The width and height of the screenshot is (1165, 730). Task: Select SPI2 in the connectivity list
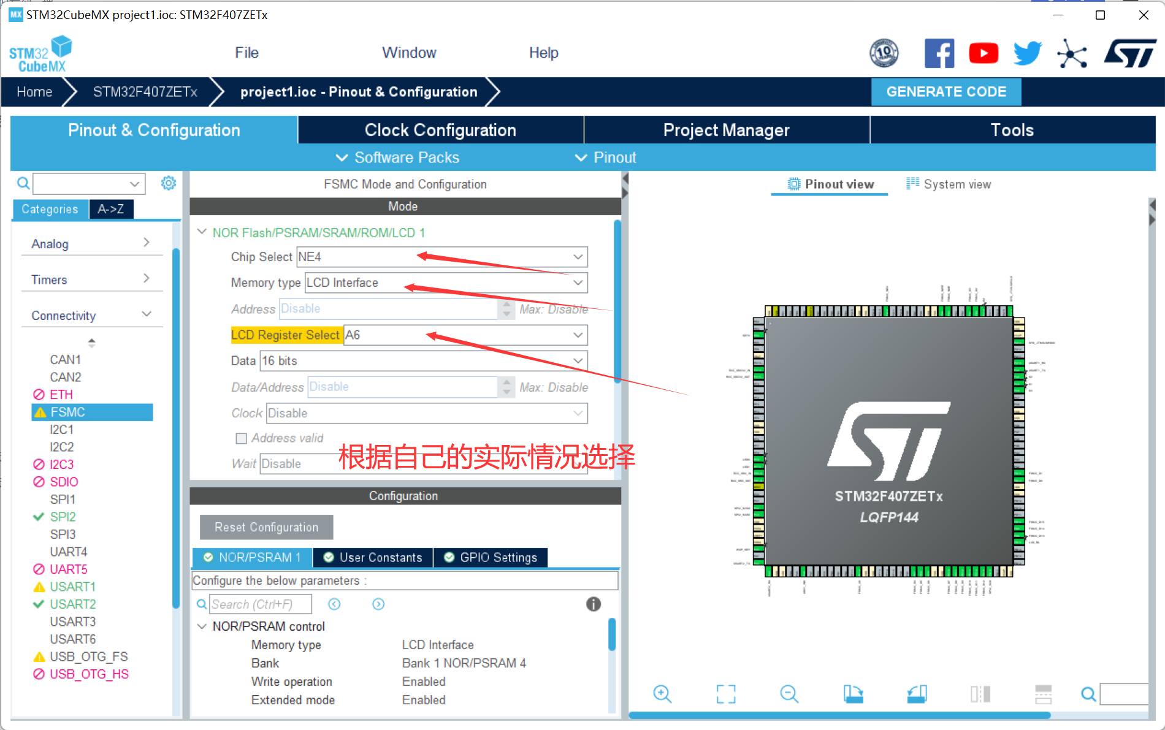pyautogui.click(x=63, y=517)
